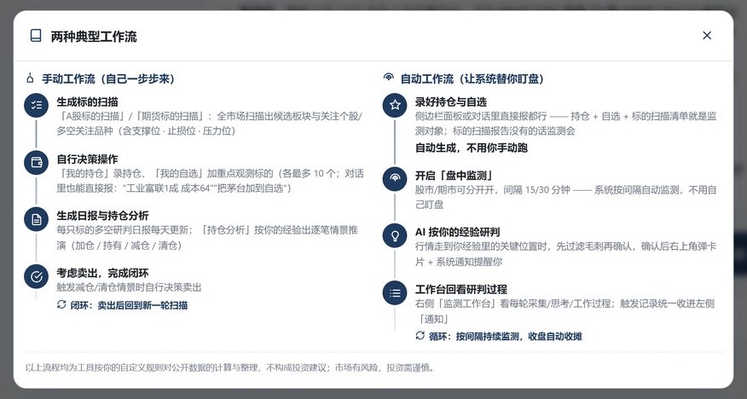Click the disclaimer starting 以上流程均为工具
This screenshot has width=747, height=399.
point(230,367)
